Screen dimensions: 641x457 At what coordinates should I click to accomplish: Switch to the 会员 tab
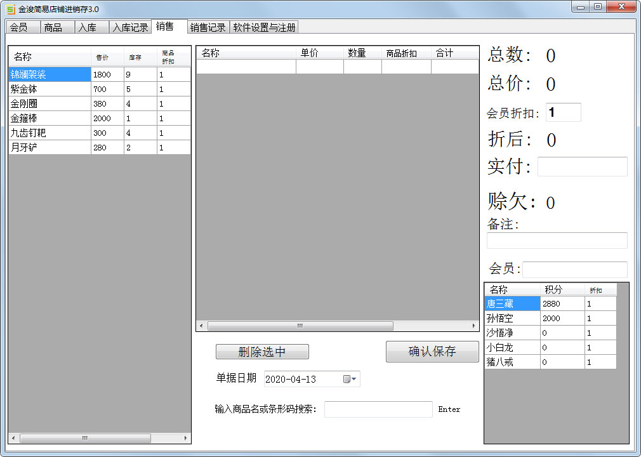23,27
